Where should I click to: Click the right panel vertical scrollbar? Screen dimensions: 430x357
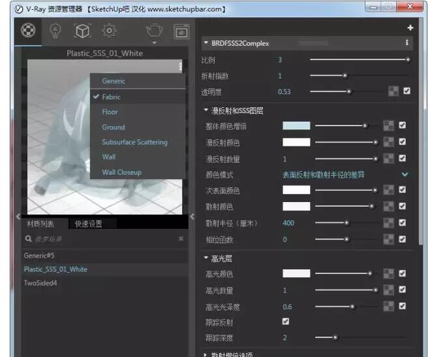point(421,132)
